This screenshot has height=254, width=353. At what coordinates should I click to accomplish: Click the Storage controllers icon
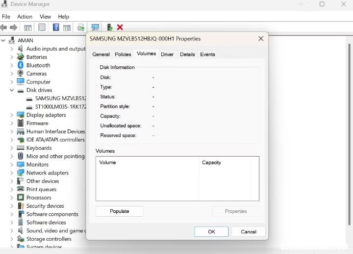(21, 239)
